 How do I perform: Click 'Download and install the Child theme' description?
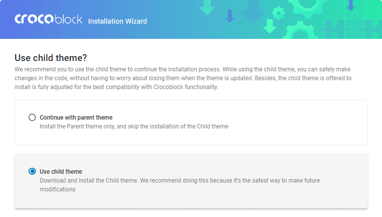click(x=180, y=185)
